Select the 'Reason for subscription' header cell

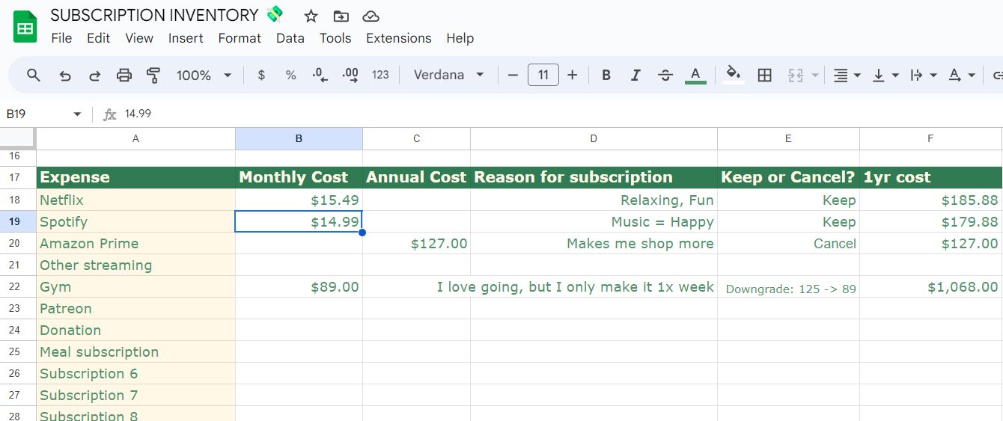point(594,177)
